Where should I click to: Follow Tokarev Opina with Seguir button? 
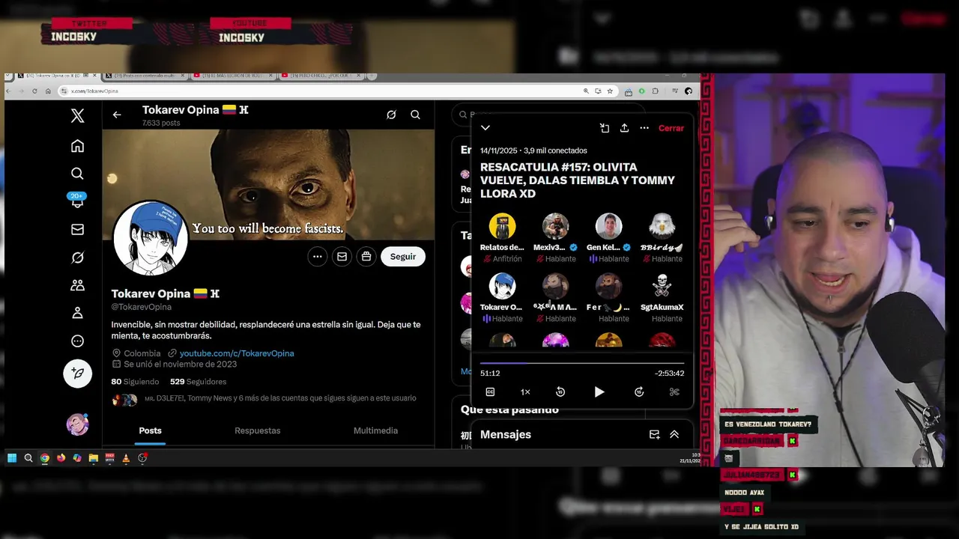402,257
